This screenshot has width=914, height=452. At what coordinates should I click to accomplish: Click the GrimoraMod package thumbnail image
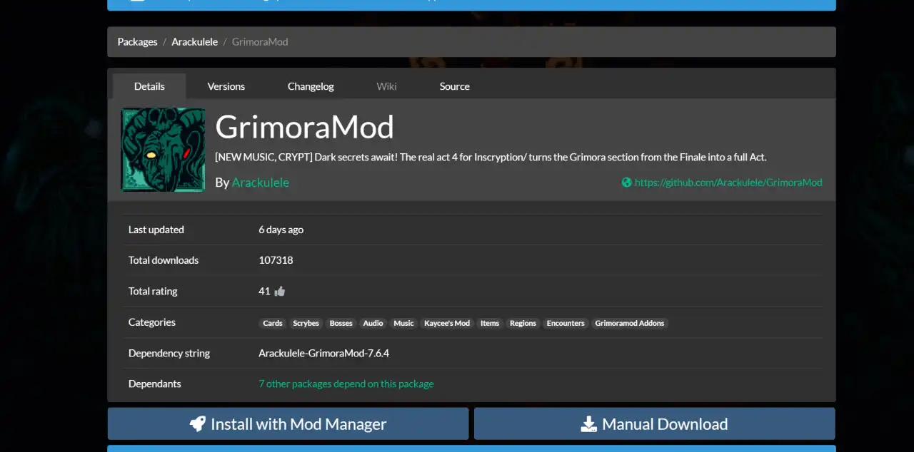point(164,150)
